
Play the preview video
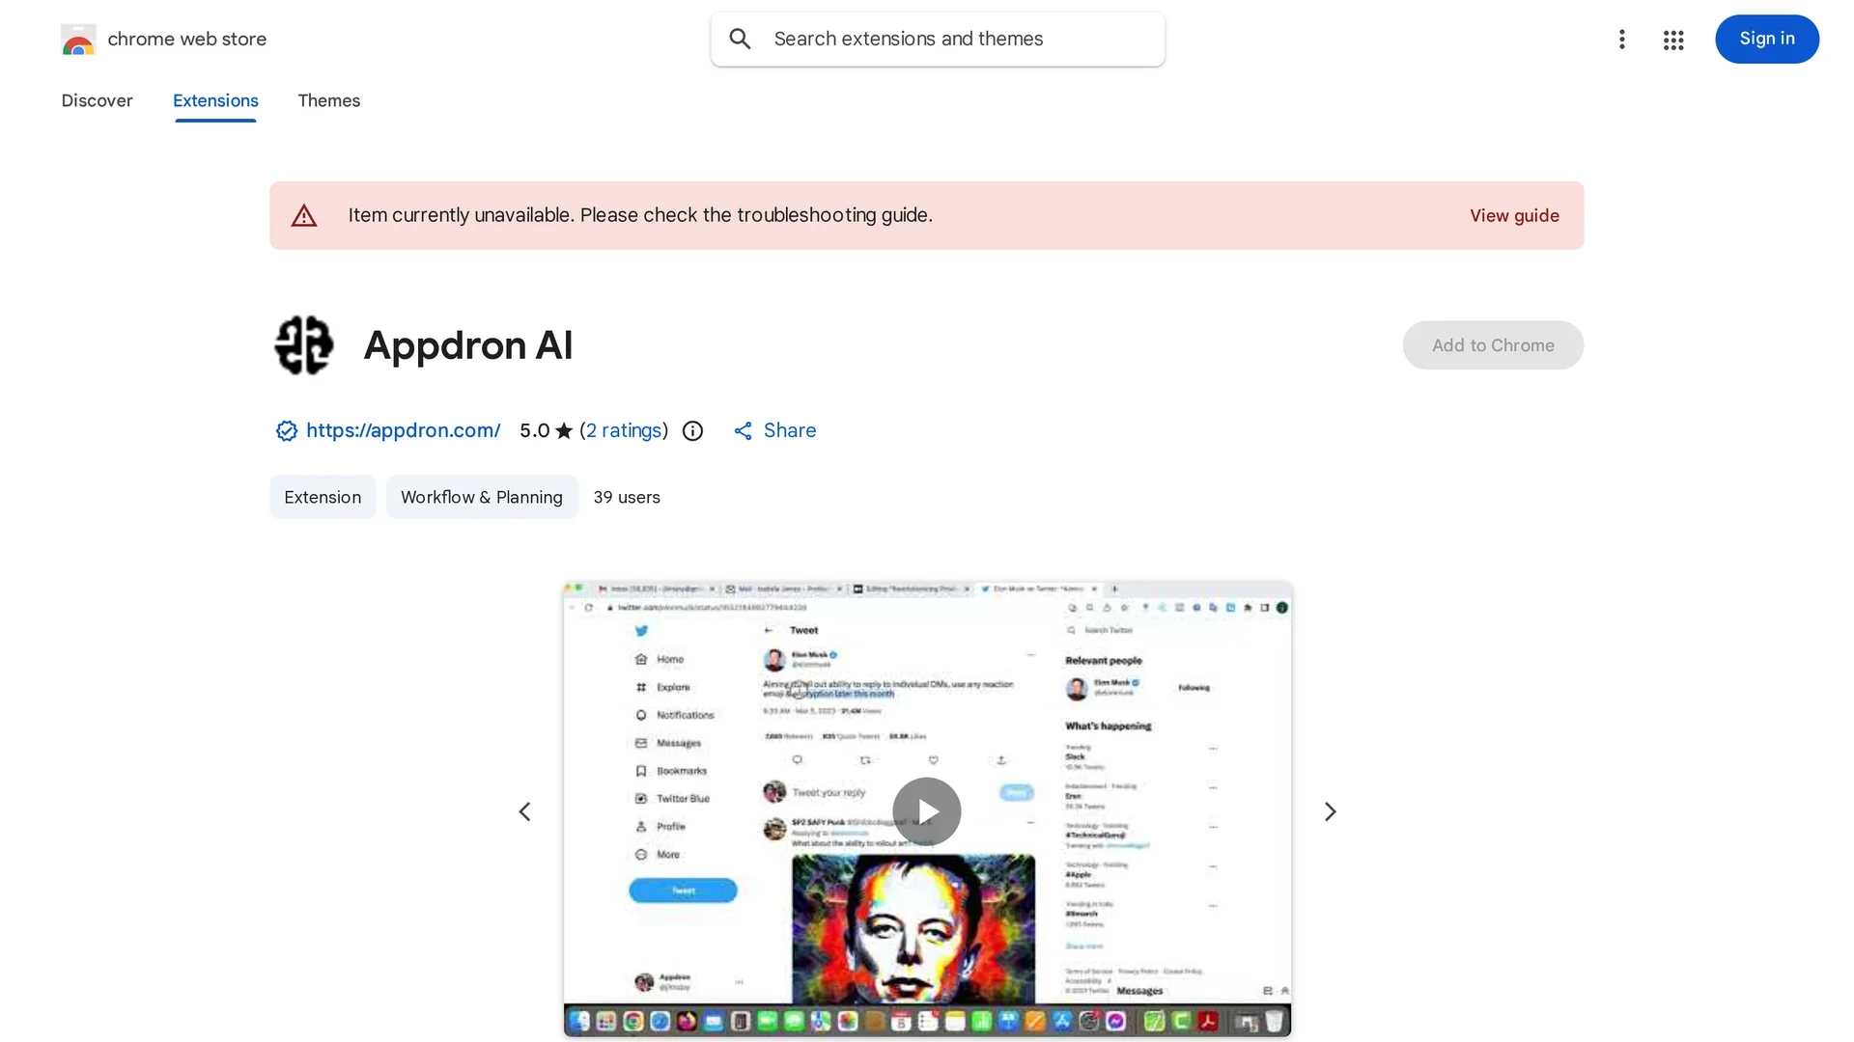927,811
